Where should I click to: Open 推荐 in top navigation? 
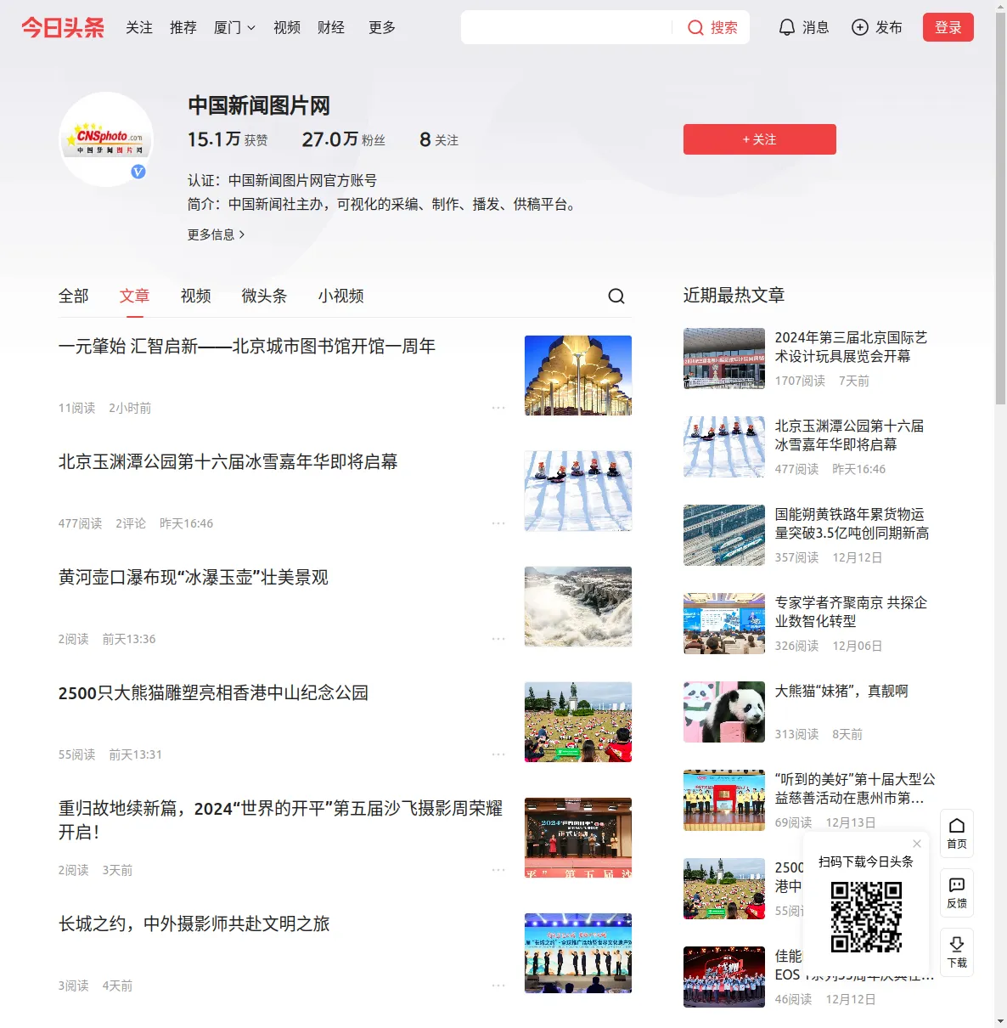pos(183,27)
